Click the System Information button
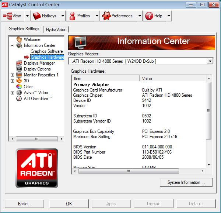221x213 pixels. point(186,182)
